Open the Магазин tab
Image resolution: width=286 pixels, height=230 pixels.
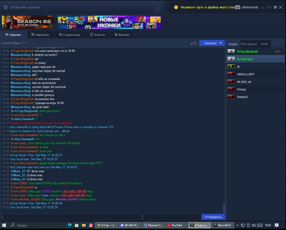coord(122,35)
